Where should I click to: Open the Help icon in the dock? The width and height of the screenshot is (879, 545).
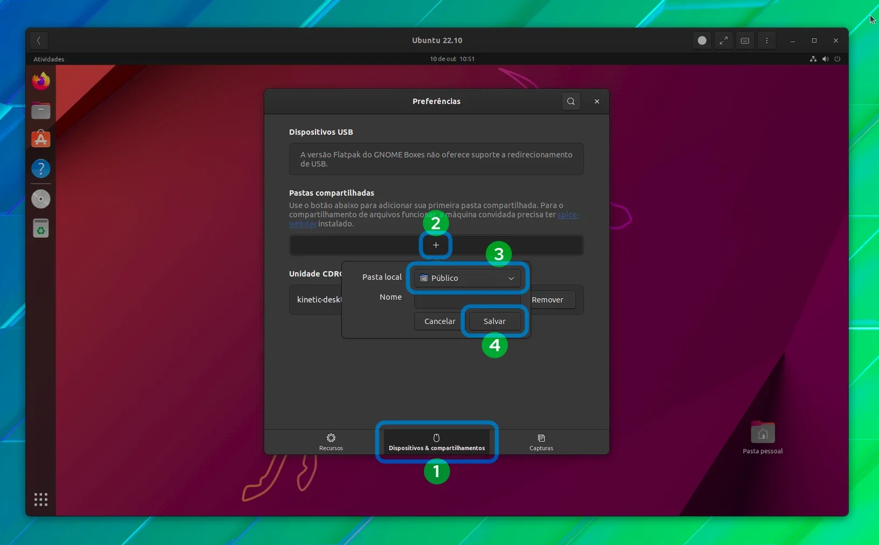40,169
